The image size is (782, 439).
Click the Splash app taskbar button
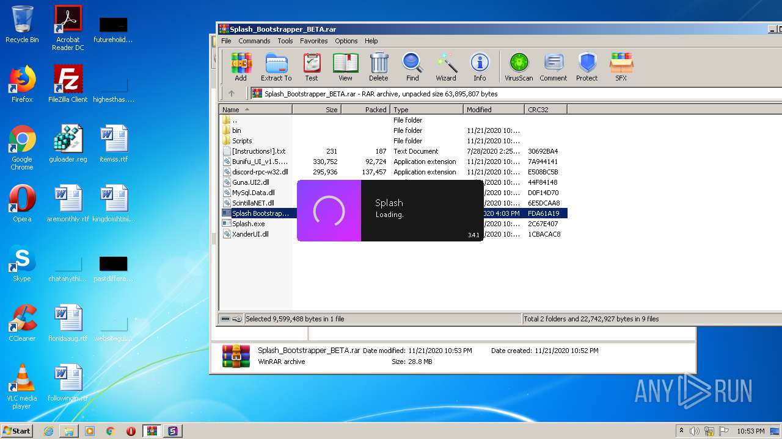click(172, 431)
